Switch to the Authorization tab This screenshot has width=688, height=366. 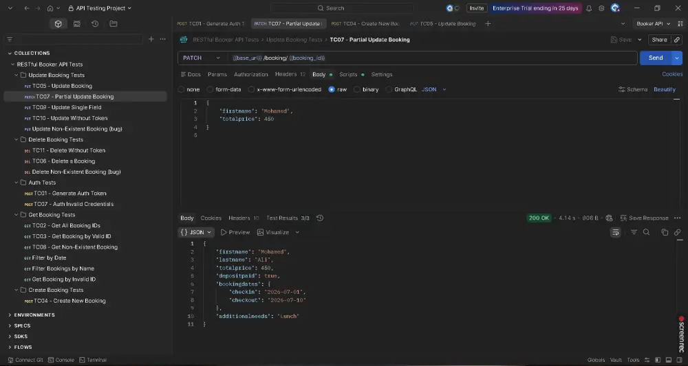click(x=250, y=74)
